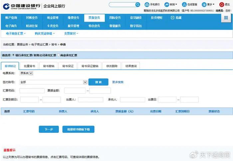The height and width of the screenshot is (161, 233).
Task: Open the 签约账号 dropdown
Action: coord(53,82)
